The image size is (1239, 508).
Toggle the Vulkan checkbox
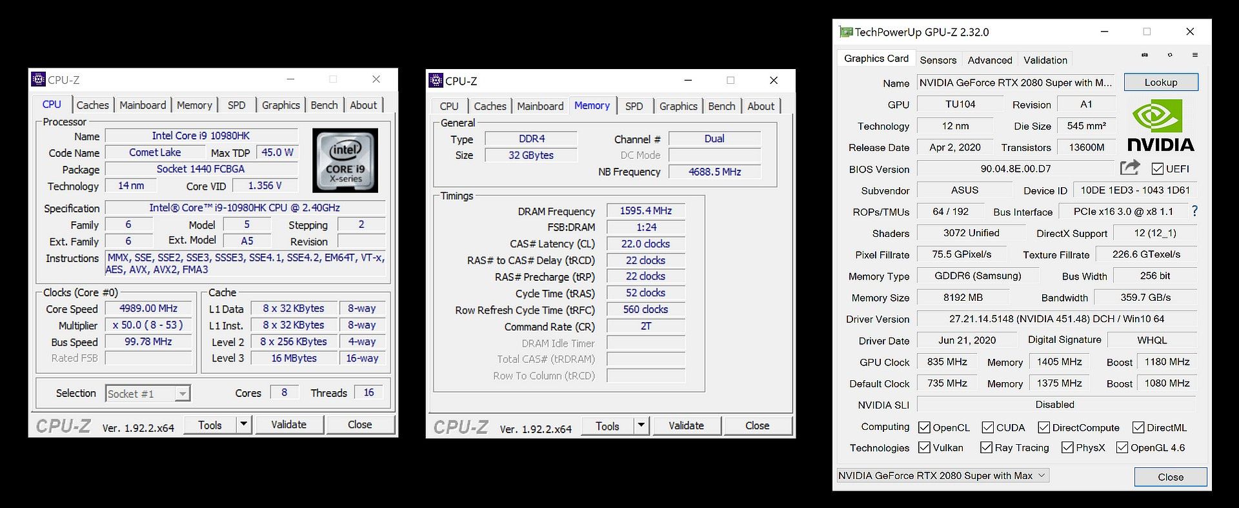pos(924,447)
